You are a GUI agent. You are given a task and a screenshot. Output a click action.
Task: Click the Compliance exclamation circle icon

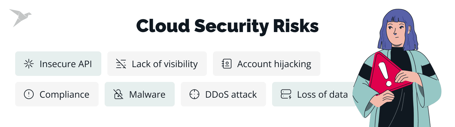coord(28,94)
